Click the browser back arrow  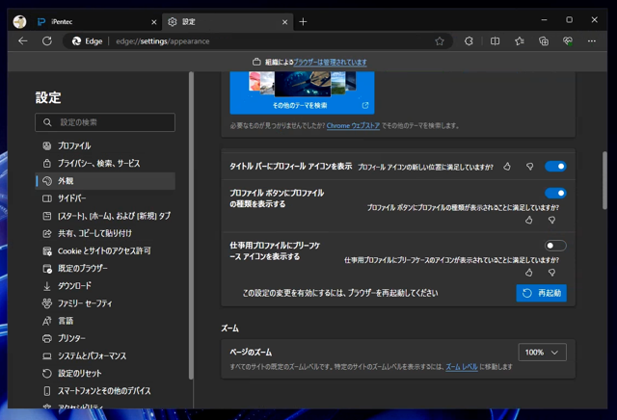(23, 40)
